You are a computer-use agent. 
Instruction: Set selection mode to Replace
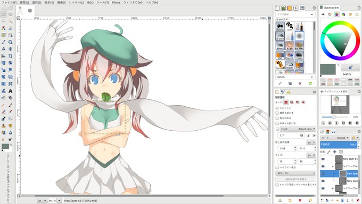286,102
